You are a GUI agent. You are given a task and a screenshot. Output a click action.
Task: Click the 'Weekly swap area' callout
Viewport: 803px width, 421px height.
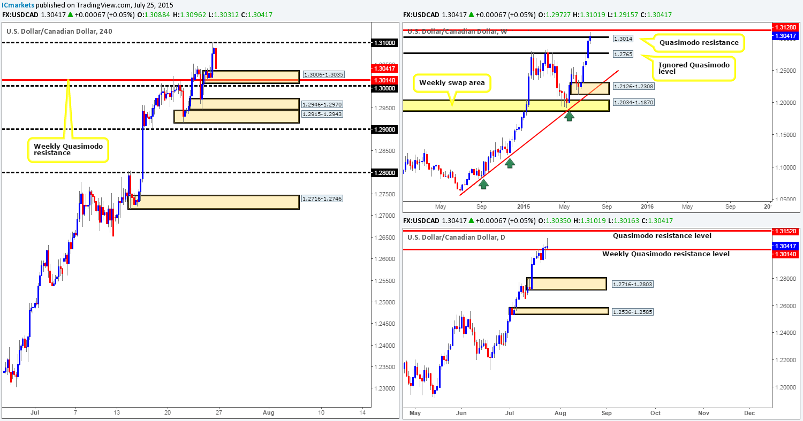coord(451,84)
